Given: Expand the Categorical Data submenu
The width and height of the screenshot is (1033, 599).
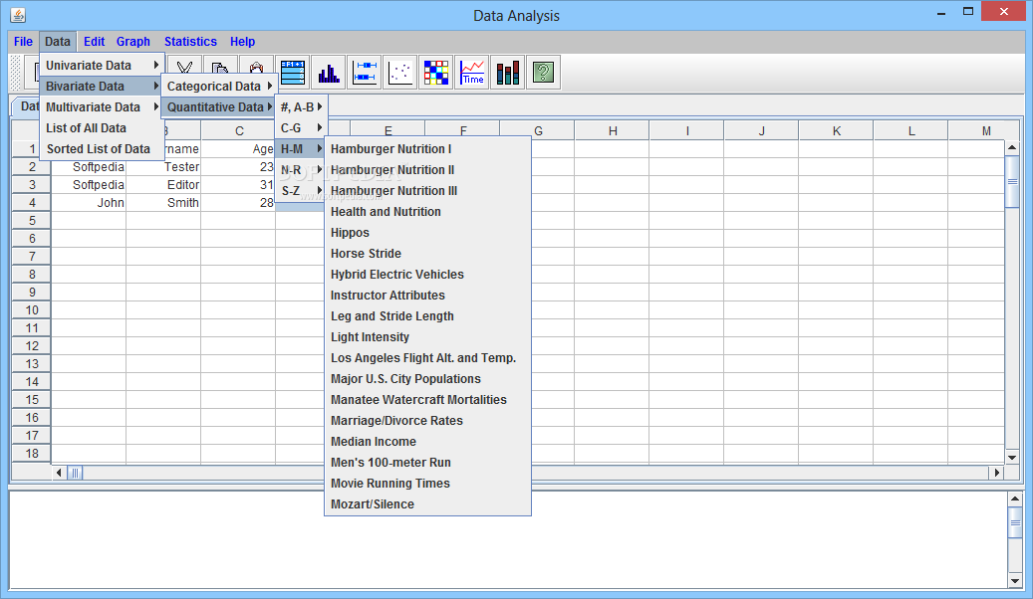Looking at the screenshot, I should [x=219, y=87].
